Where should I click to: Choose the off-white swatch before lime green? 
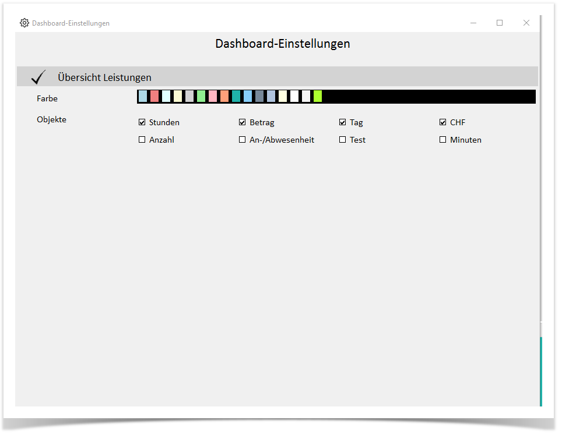click(x=305, y=96)
